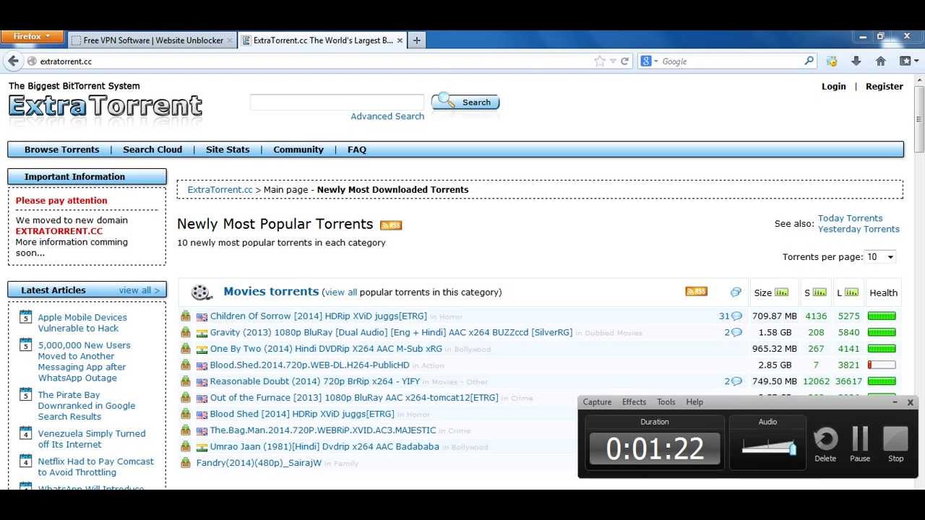Click the EXTRATORRENT.CC new domain link
Screen dimensions: 925x520
coord(59,231)
